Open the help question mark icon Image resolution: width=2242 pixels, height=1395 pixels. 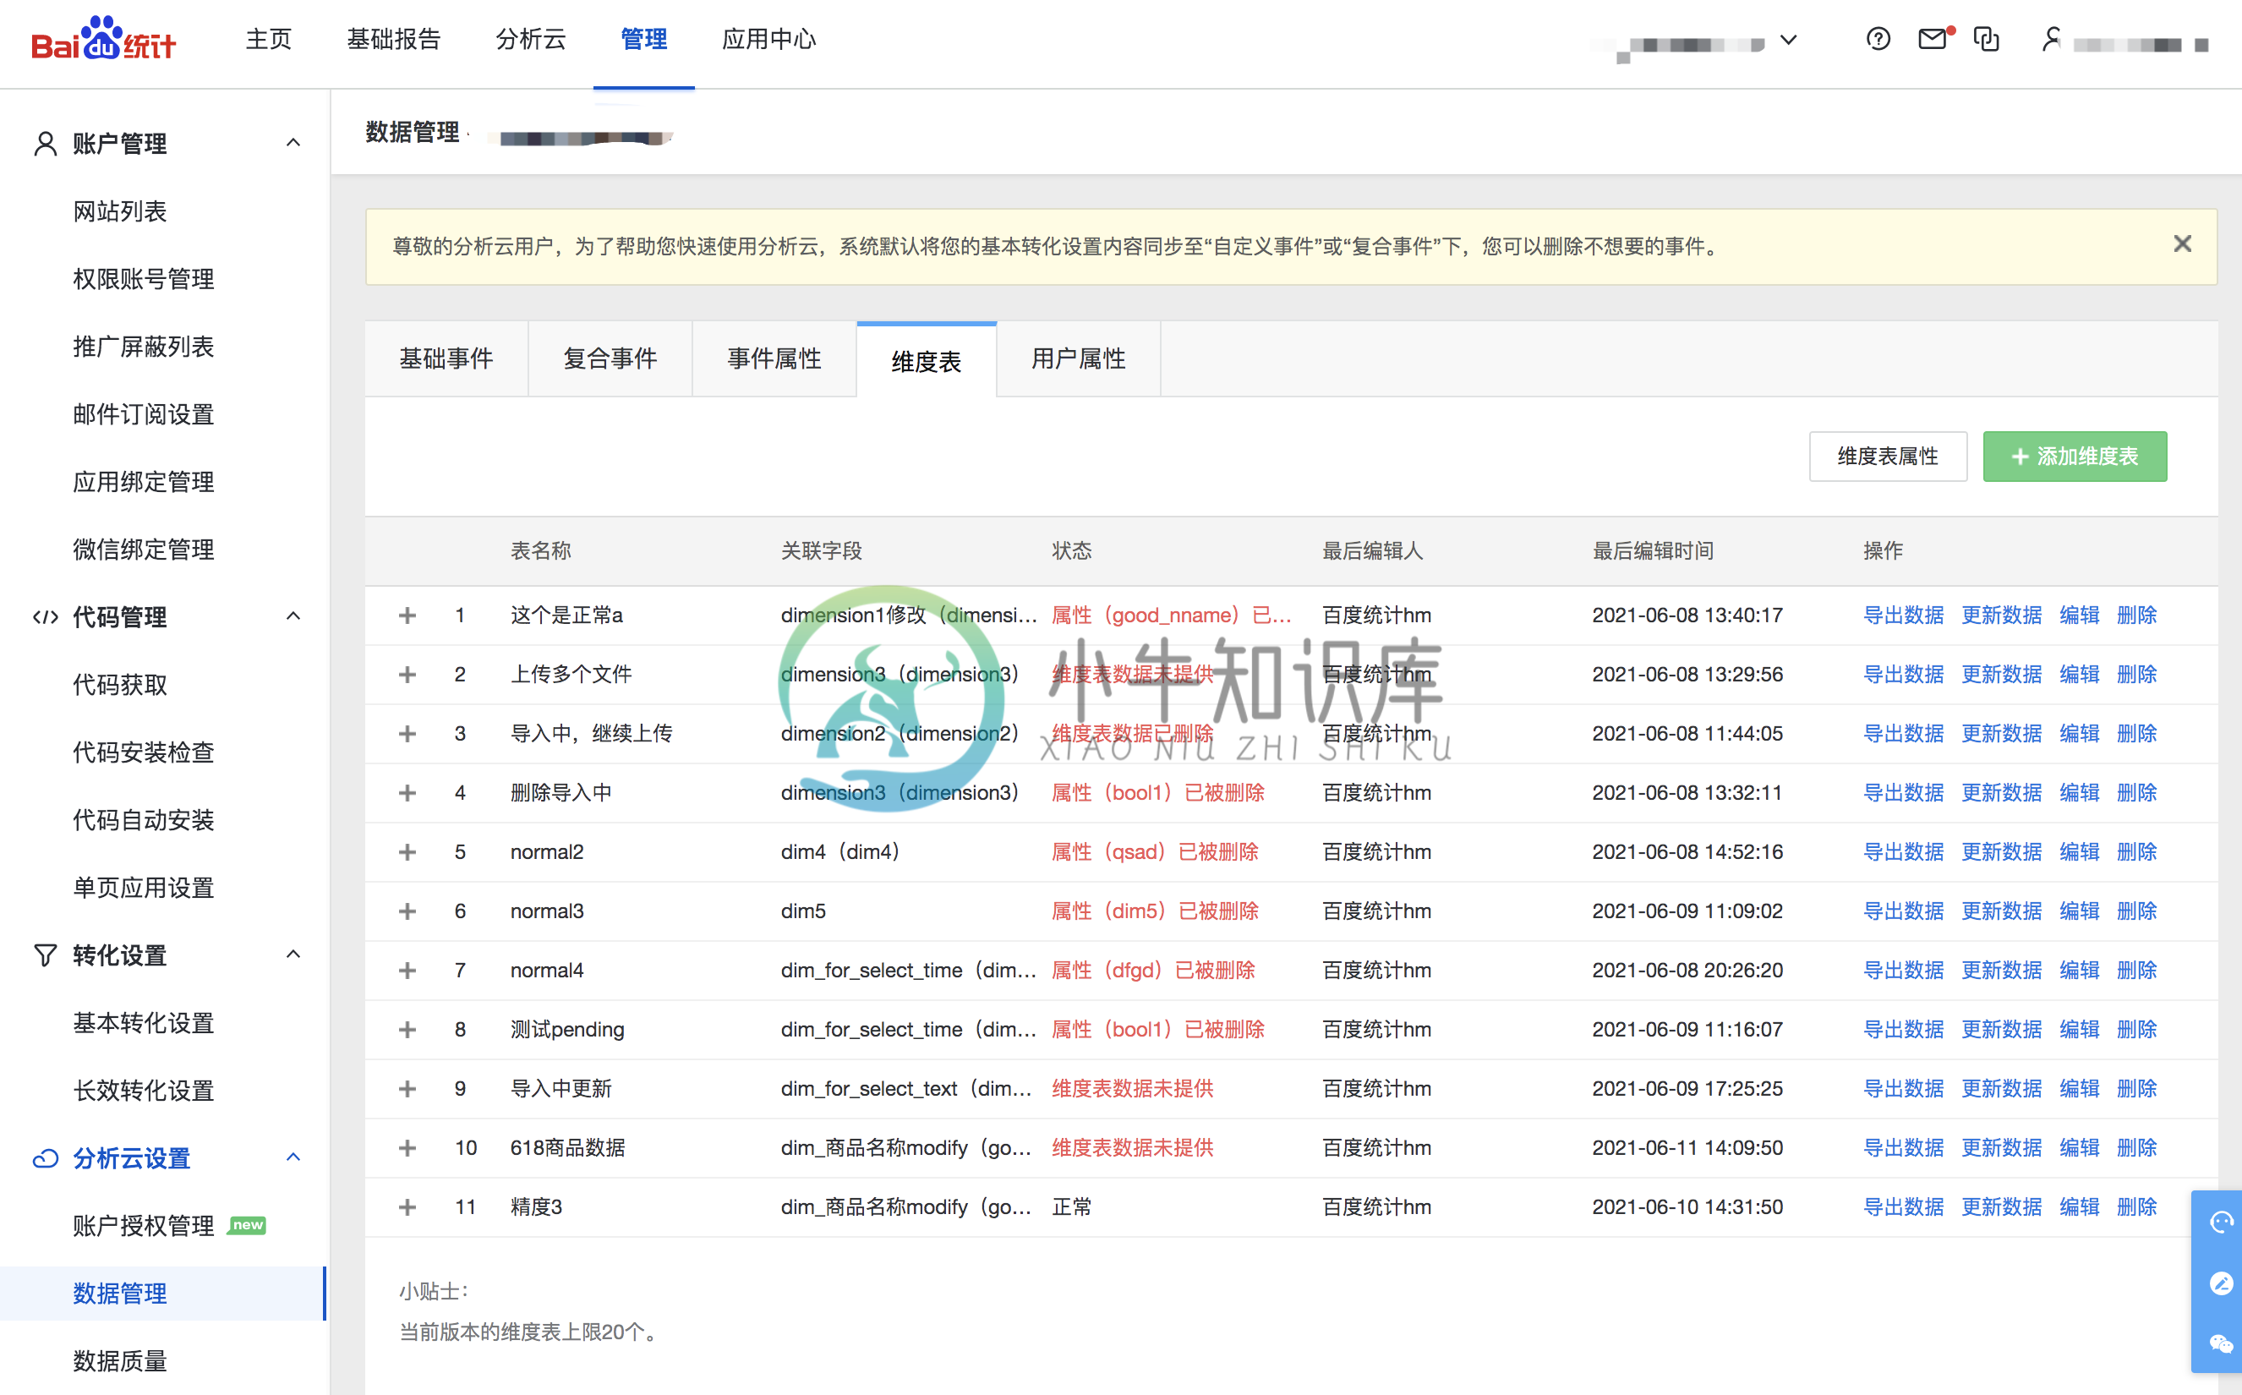click(x=1878, y=39)
